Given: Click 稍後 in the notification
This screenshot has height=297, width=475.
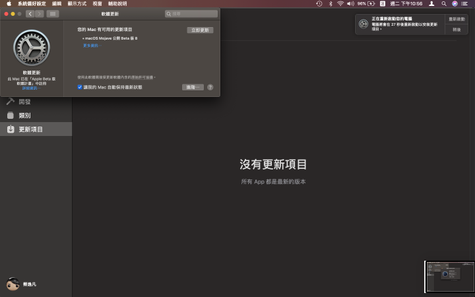Looking at the screenshot, I should tap(457, 30).
